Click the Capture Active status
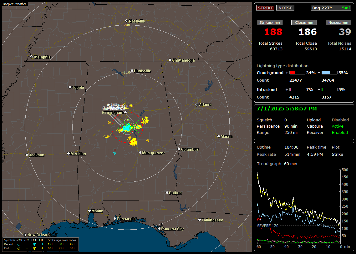356x254 pixels. 338,126
